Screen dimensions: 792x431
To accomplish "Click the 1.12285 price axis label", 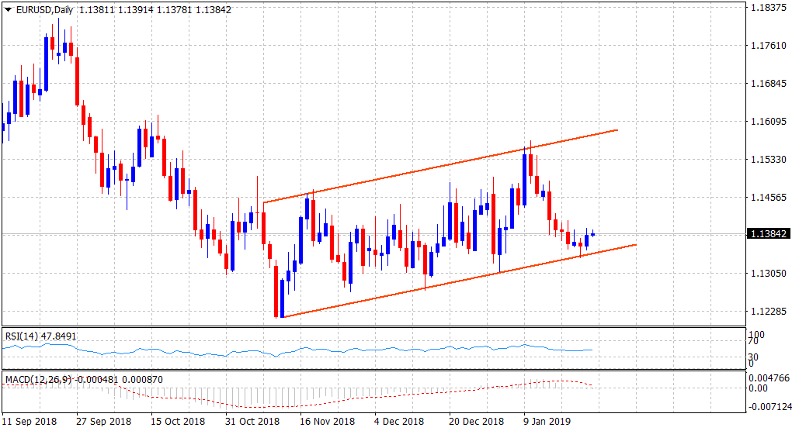I will coord(768,311).
